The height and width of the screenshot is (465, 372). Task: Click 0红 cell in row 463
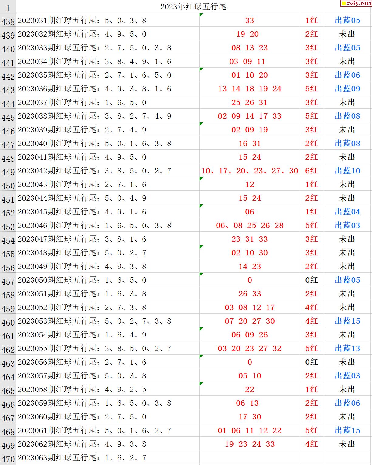pos(312,362)
